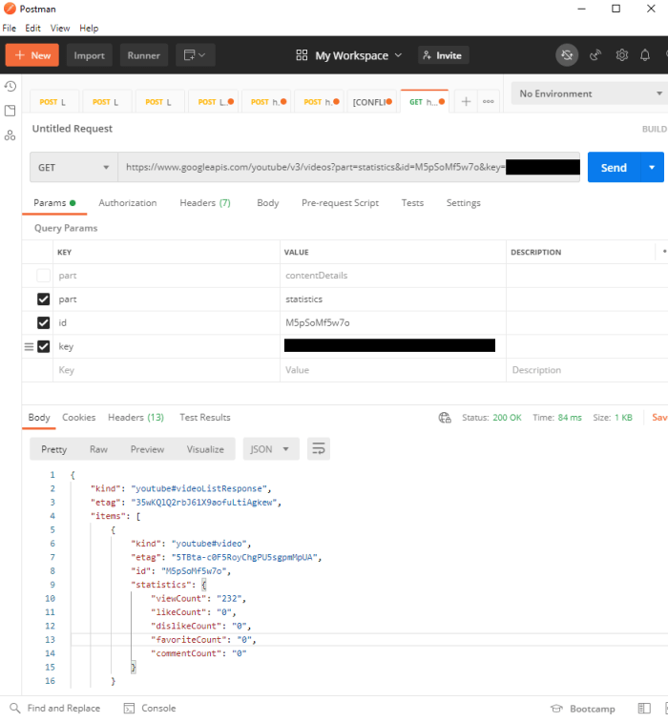Screen dimensions: 668x722
Task: Open the notifications bell icon
Action: tap(646, 55)
